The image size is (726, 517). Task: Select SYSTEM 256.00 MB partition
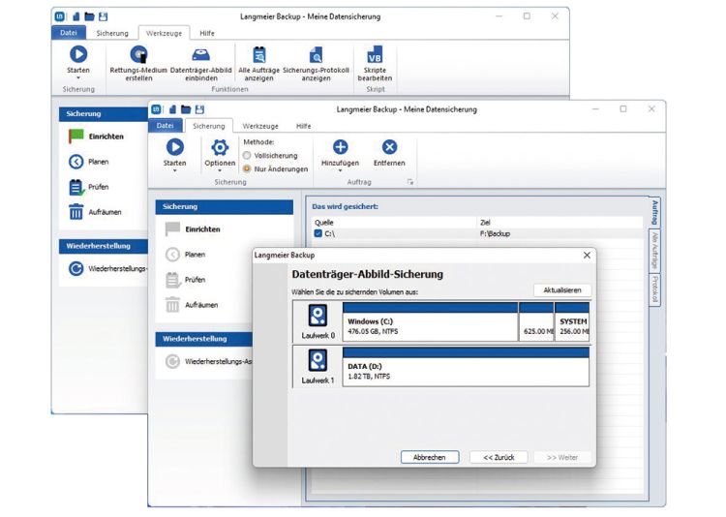pos(572,322)
